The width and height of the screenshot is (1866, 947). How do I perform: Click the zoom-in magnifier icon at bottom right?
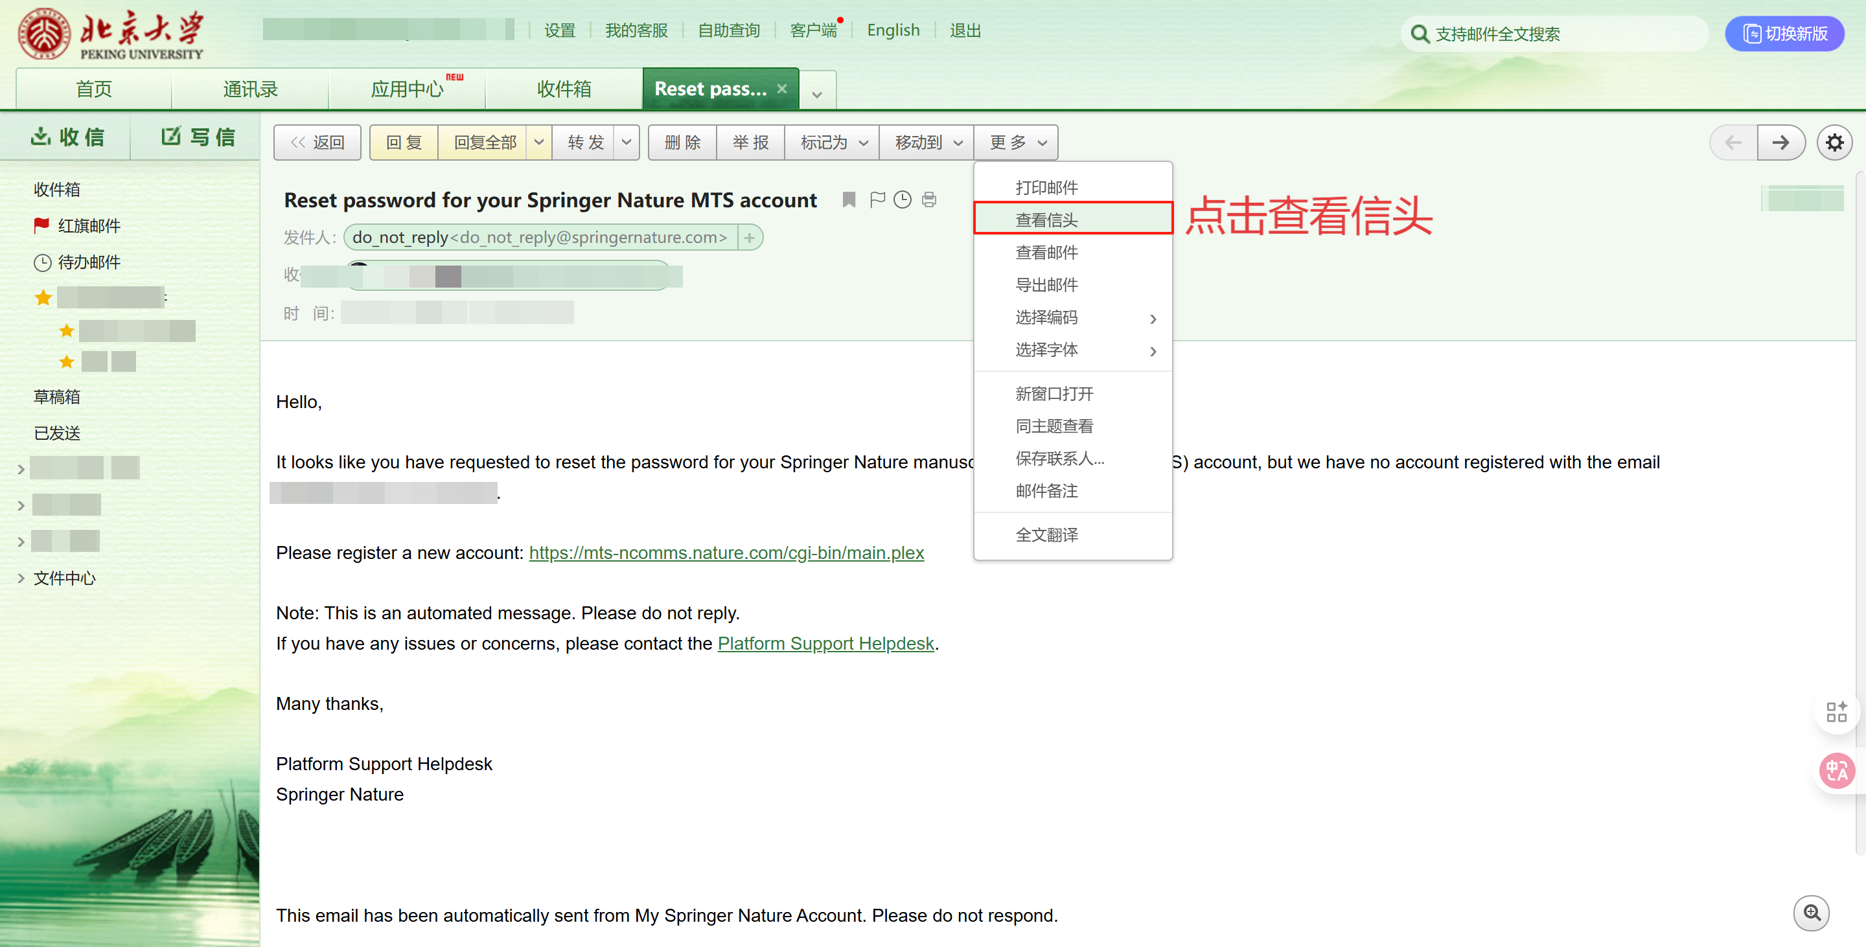coord(1812,913)
